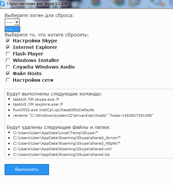The image size is (173, 185).
Task: Click the Skype logo icon in title bar
Action: [2, 3]
